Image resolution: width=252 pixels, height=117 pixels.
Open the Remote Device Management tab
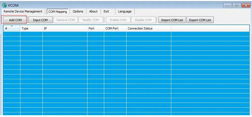pyautogui.click(x=23, y=11)
